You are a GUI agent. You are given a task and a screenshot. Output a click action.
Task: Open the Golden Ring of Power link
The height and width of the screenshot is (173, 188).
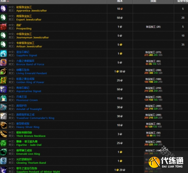30,82
